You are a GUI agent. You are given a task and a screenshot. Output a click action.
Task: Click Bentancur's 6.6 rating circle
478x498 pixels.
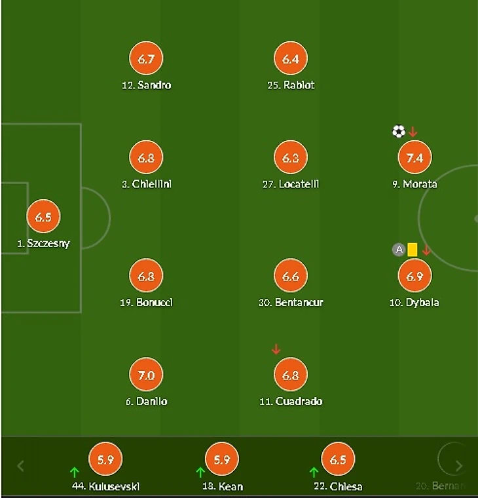click(x=291, y=276)
